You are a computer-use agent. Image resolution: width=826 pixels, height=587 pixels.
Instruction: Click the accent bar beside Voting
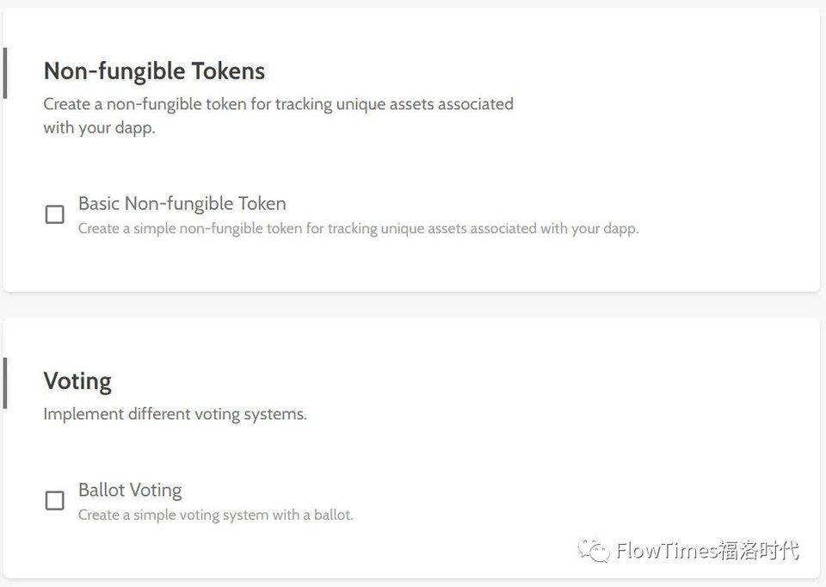6,383
